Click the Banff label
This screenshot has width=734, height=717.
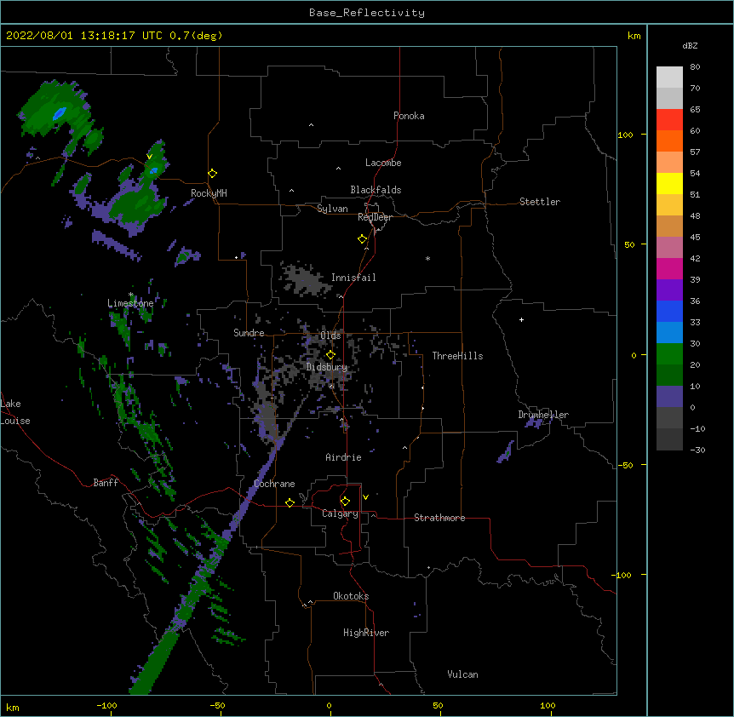click(106, 483)
